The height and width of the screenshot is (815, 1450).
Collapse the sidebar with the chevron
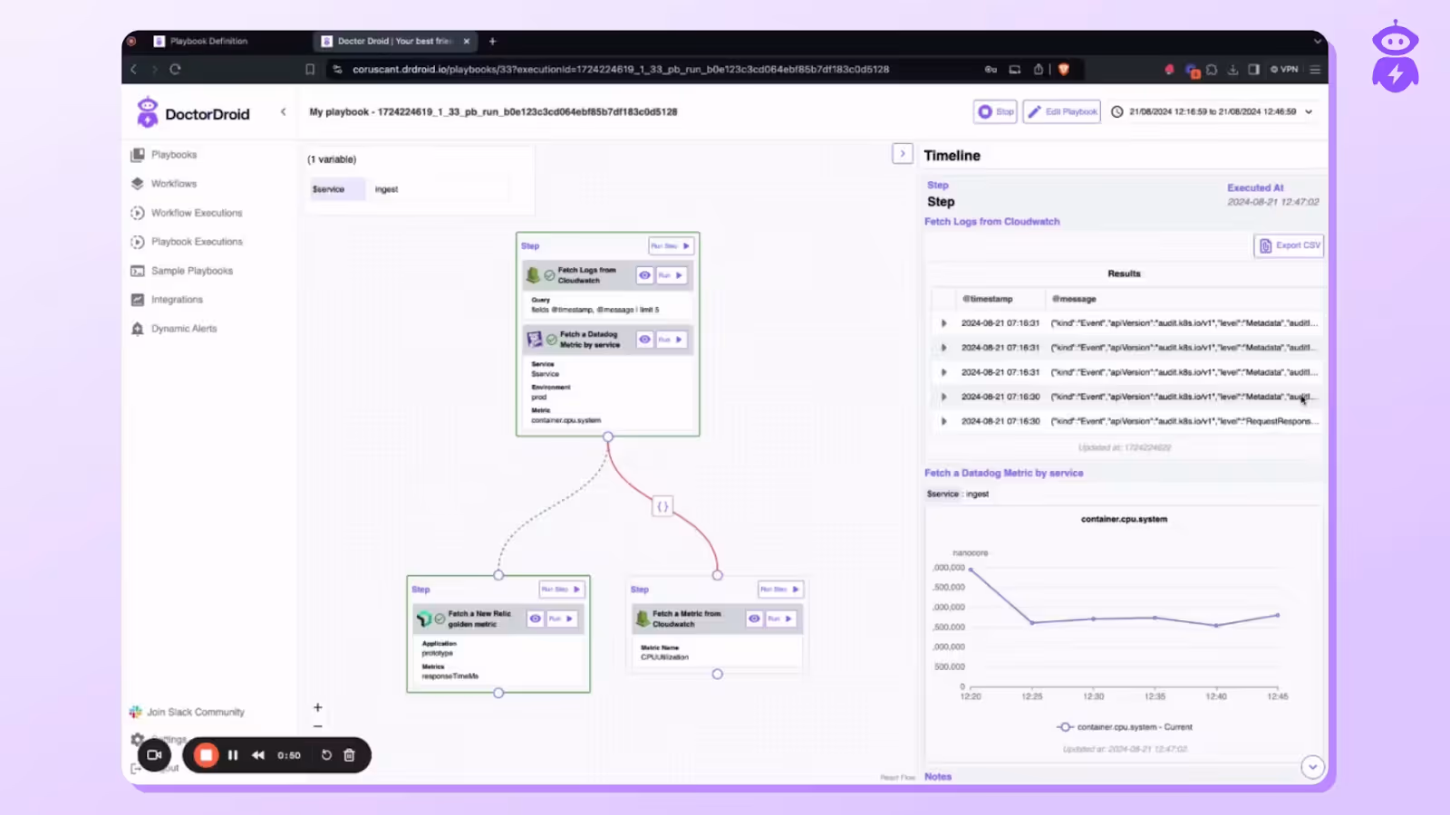(284, 112)
